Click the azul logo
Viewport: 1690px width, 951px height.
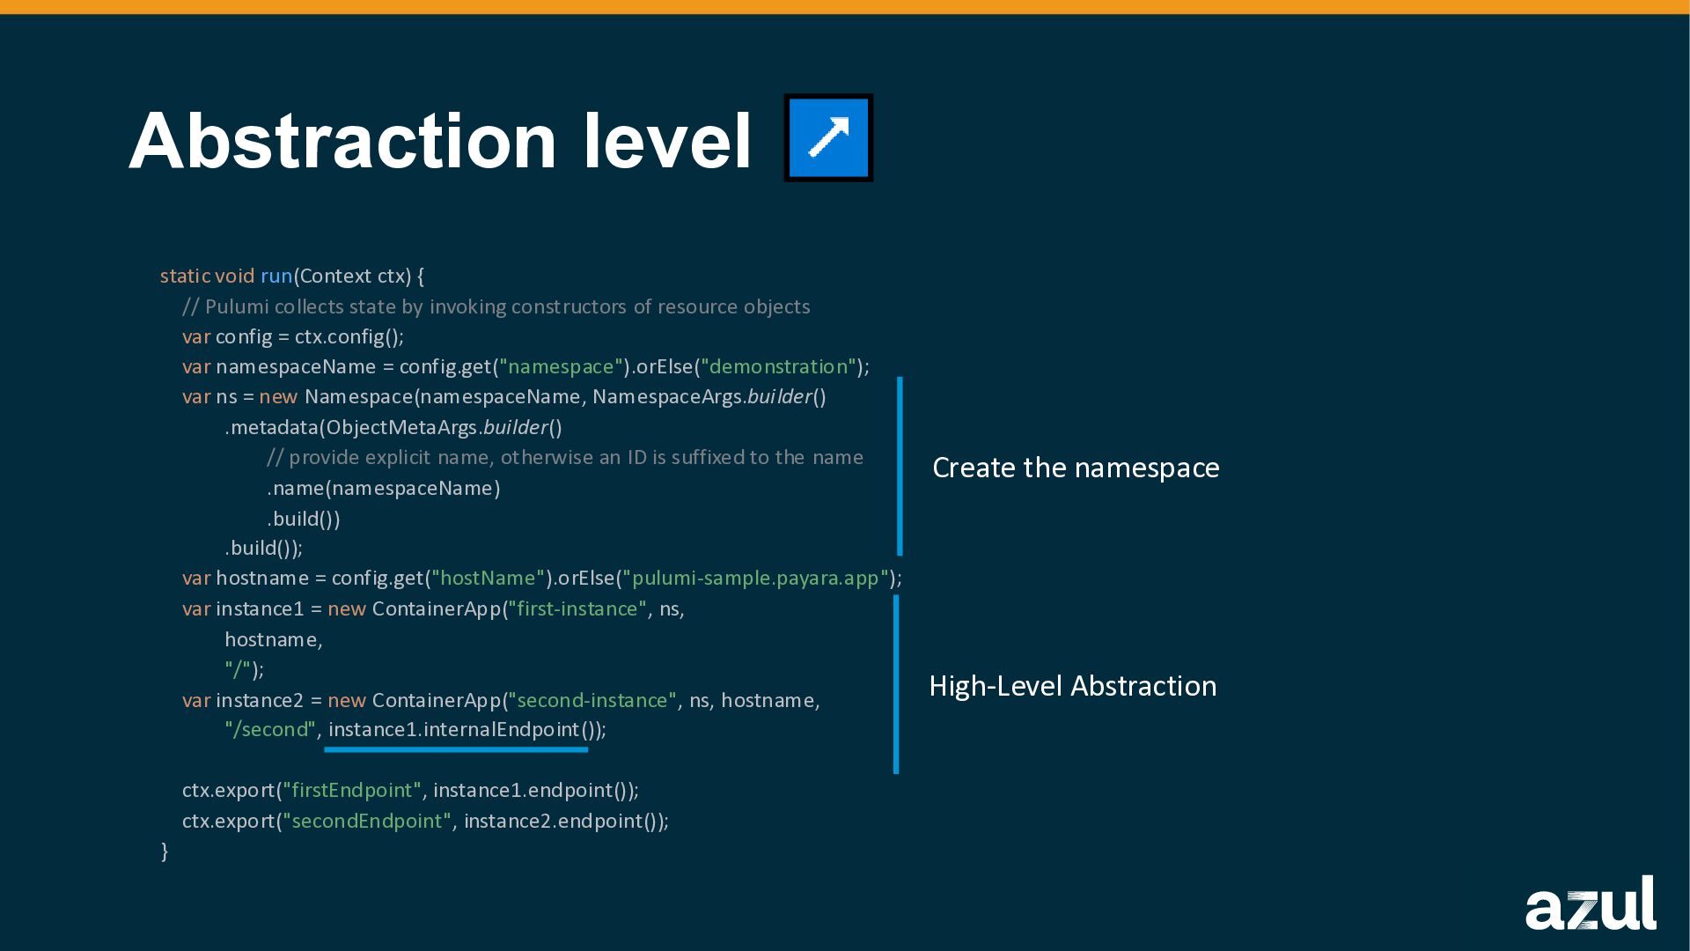tap(1590, 903)
